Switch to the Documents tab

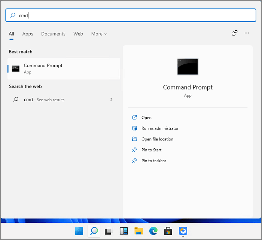point(53,34)
